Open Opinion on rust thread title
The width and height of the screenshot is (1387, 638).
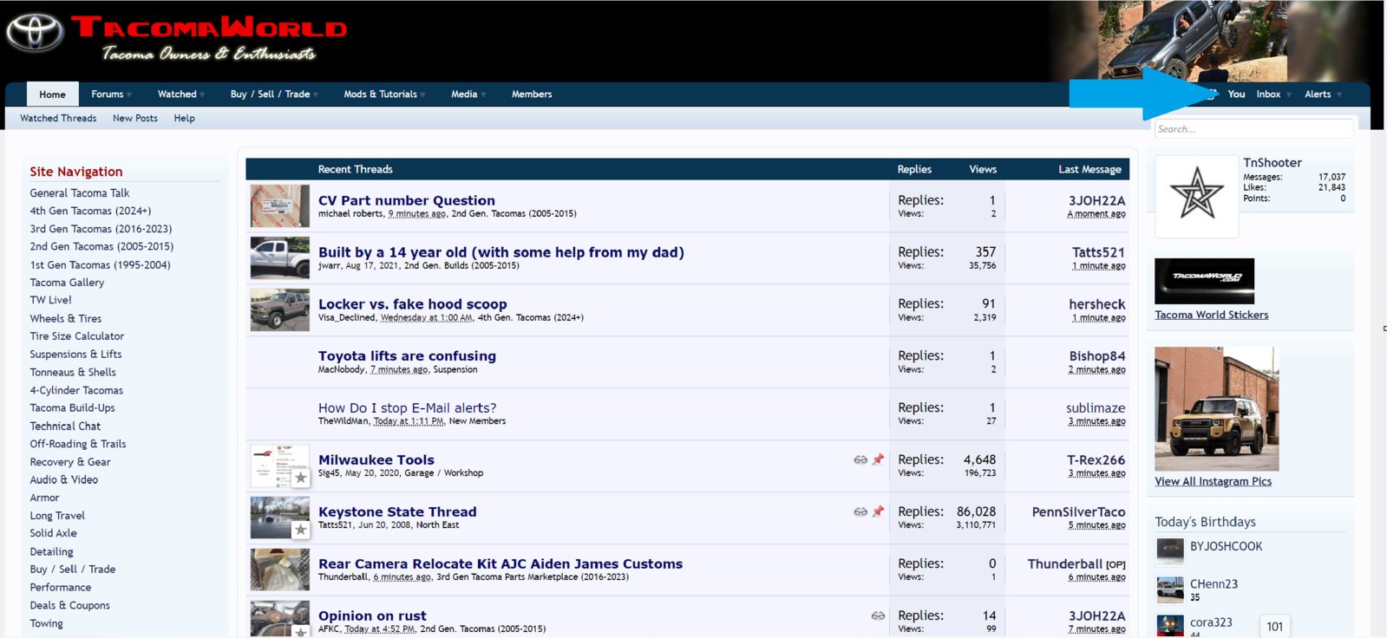tap(372, 616)
